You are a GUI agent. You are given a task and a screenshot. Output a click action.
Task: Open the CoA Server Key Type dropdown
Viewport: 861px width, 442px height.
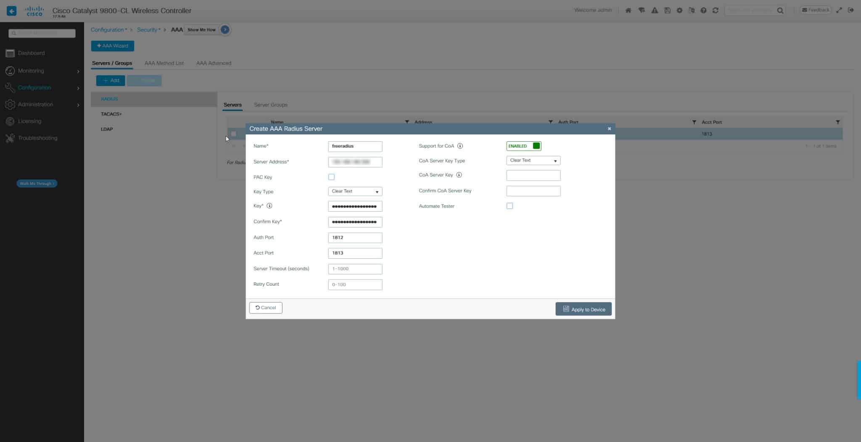tap(533, 160)
